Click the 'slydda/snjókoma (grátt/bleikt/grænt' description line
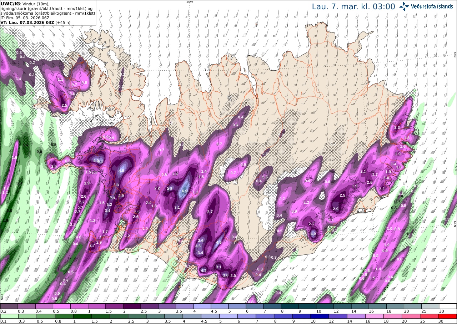The width and height of the screenshot is (457, 324). pyautogui.click(x=48, y=13)
